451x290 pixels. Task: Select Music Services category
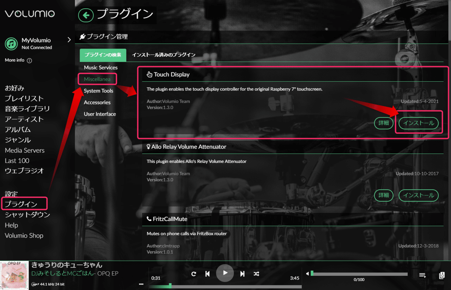(x=101, y=68)
